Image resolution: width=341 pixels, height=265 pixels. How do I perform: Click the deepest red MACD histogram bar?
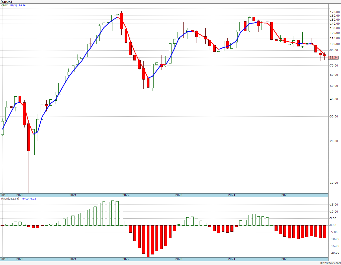[148, 241]
